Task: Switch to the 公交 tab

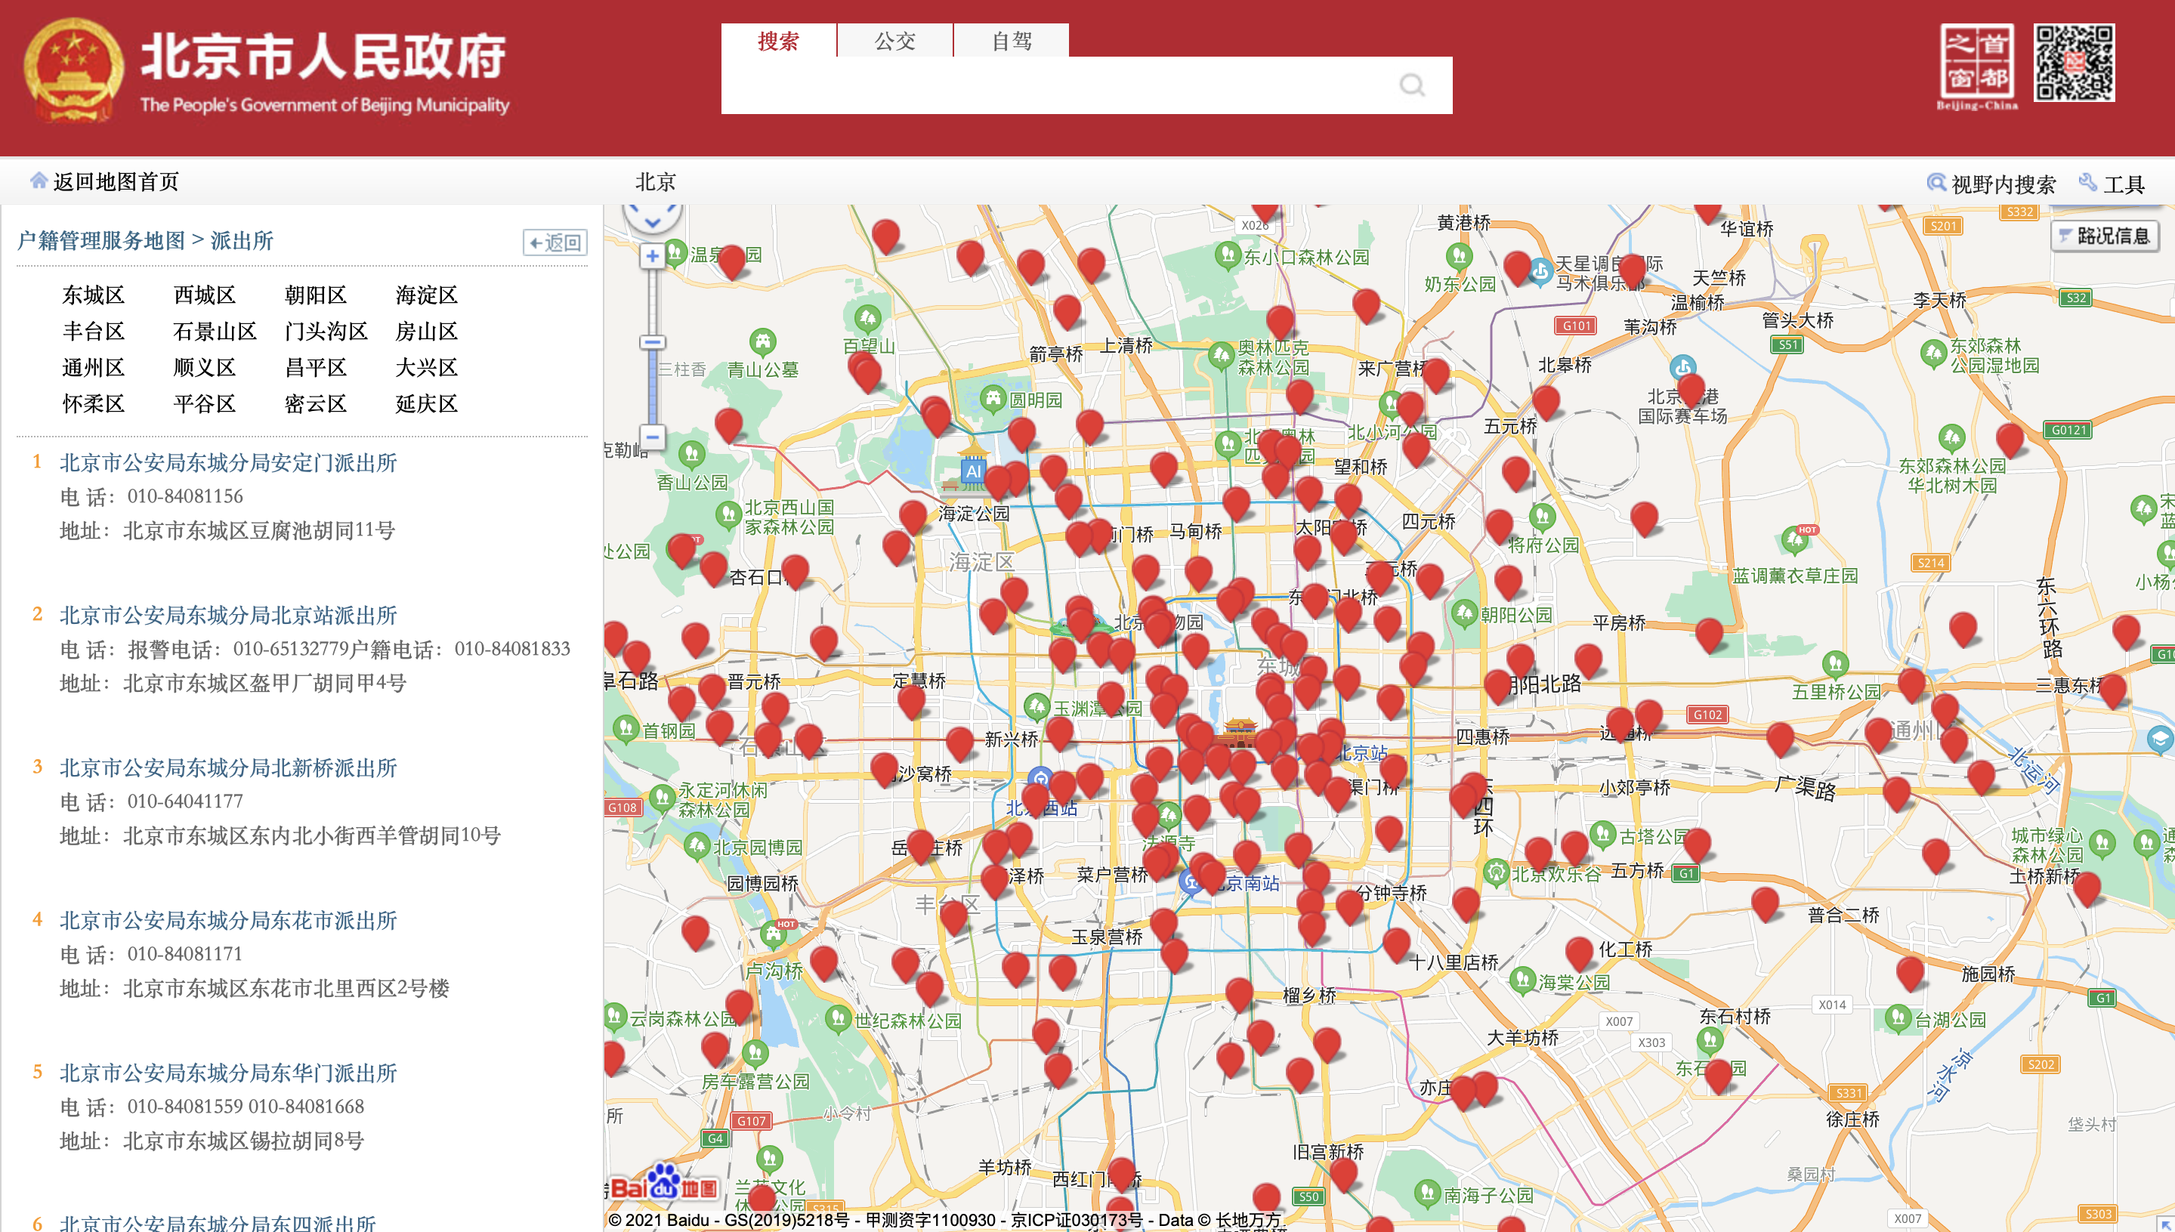Action: click(x=895, y=41)
